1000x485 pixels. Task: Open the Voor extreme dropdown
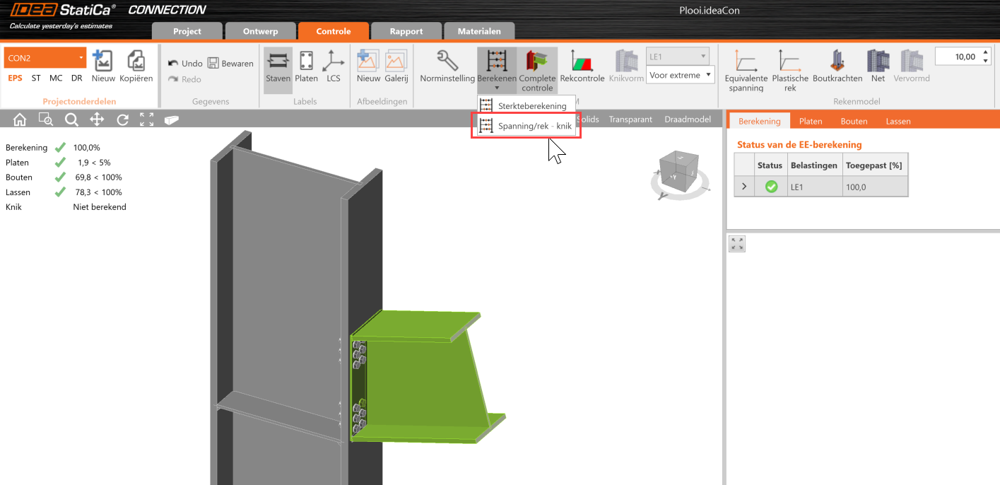(680, 75)
